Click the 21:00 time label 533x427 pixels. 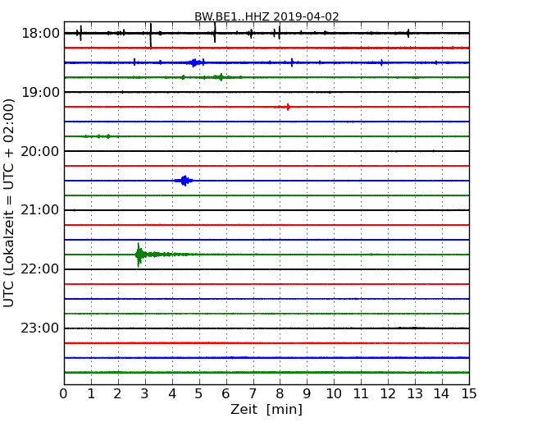(40, 210)
